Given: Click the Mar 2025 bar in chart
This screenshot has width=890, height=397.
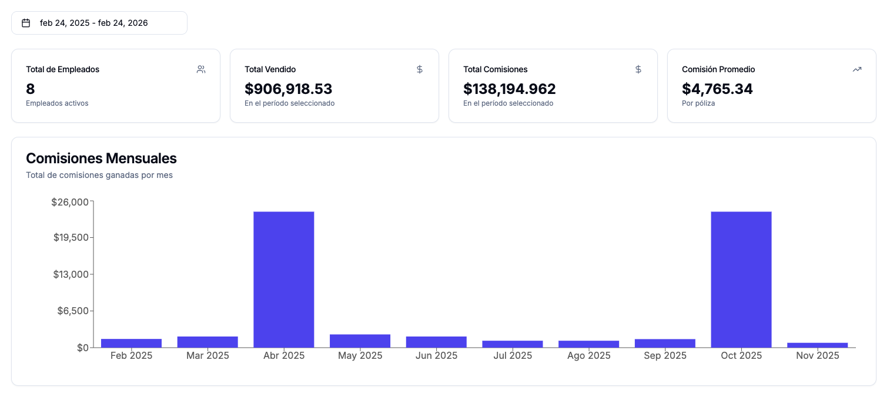Looking at the screenshot, I should [x=208, y=342].
